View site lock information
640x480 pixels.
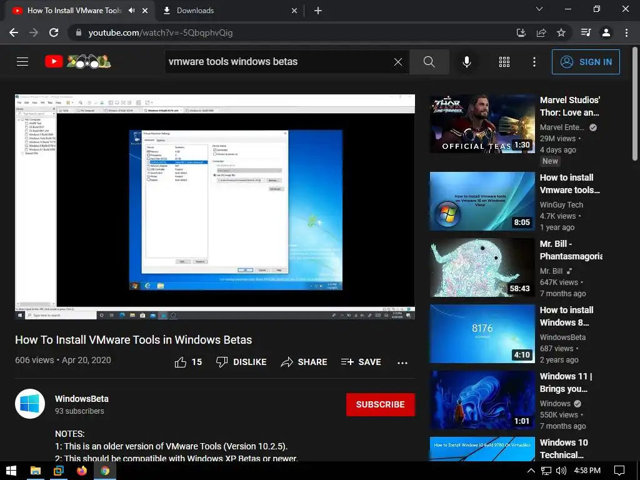click(x=79, y=32)
